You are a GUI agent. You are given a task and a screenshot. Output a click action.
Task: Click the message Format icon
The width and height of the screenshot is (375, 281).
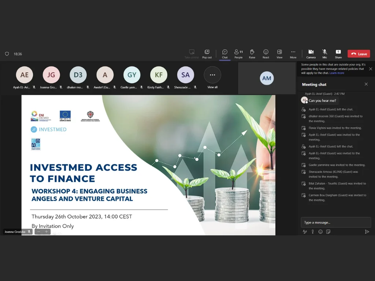tap(304, 232)
